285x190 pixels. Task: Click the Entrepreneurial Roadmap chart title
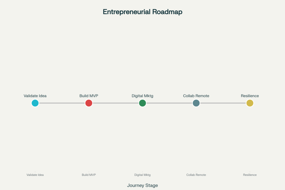click(x=142, y=12)
